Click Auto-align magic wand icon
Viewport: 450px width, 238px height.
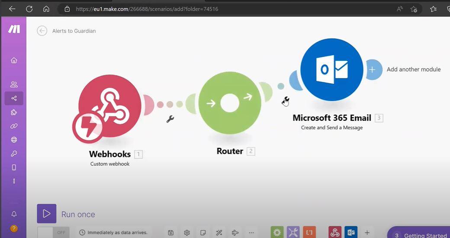click(x=219, y=232)
